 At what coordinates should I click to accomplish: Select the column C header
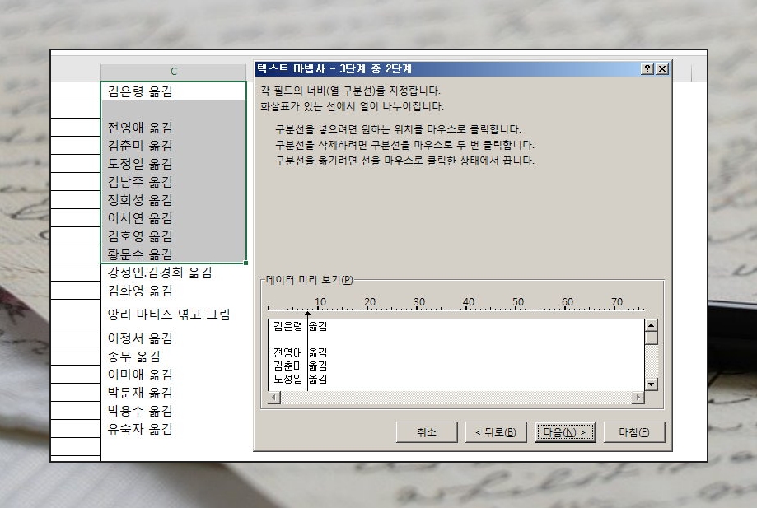pyautogui.click(x=173, y=72)
